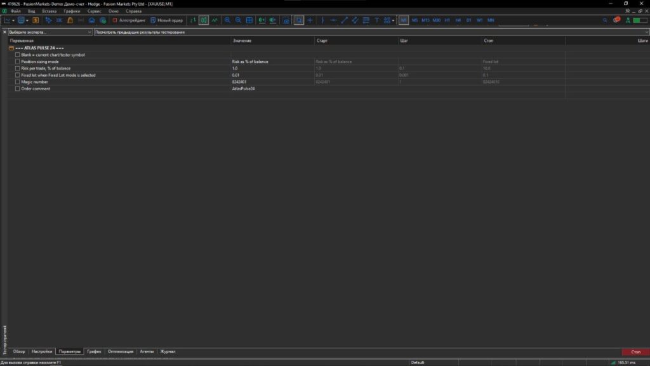Switch to the Оптимизация tab

point(121,351)
